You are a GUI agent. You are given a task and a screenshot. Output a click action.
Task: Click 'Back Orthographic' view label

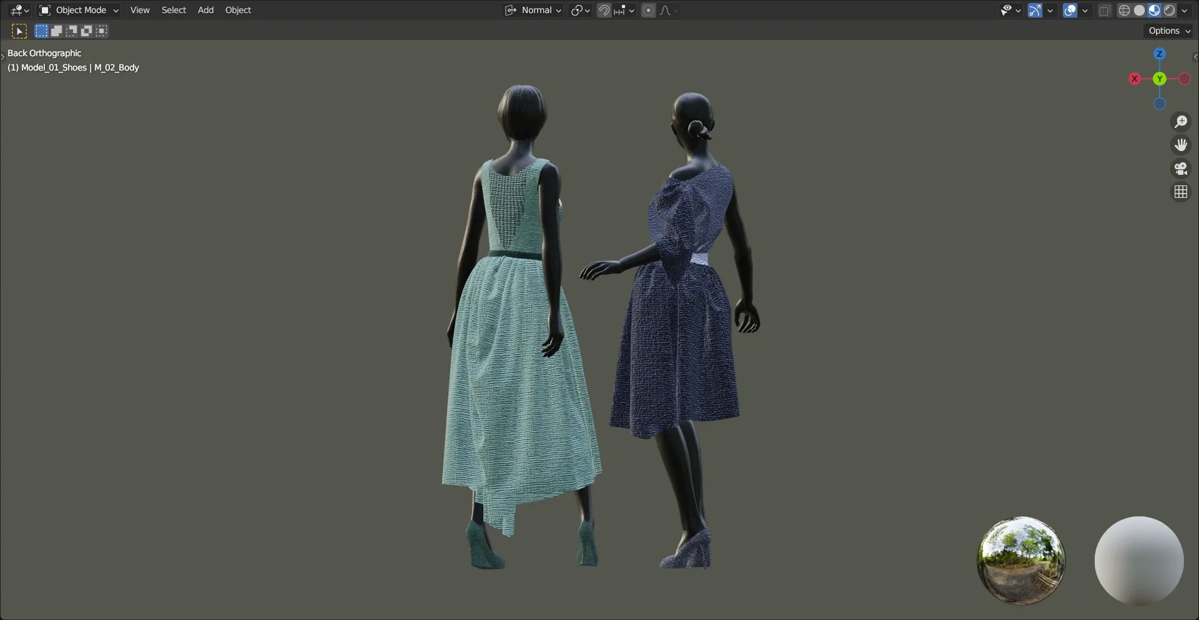tap(44, 53)
